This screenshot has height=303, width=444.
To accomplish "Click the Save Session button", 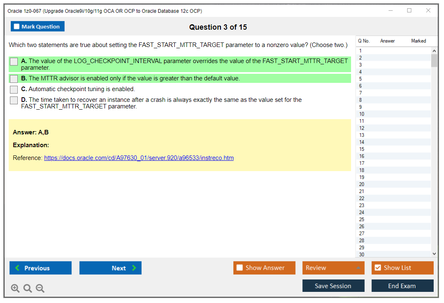I will 333,286.
